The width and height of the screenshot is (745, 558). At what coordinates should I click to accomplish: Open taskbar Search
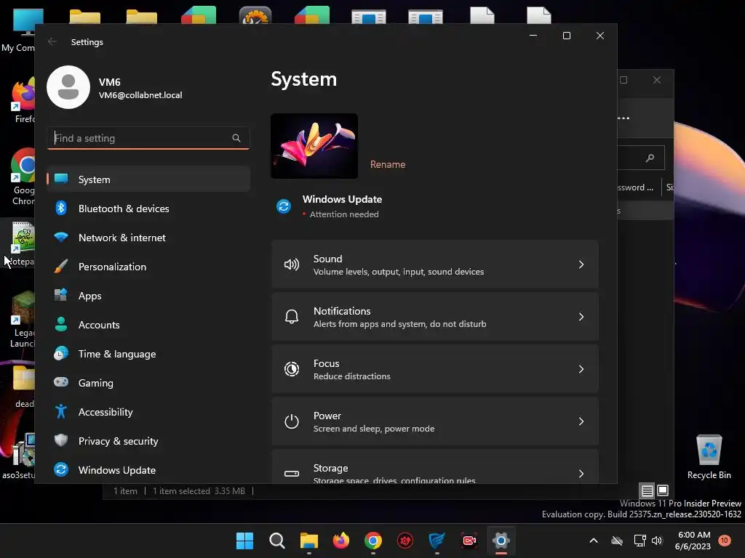pos(277,541)
